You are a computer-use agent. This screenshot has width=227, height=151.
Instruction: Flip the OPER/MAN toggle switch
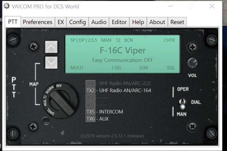point(183,104)
